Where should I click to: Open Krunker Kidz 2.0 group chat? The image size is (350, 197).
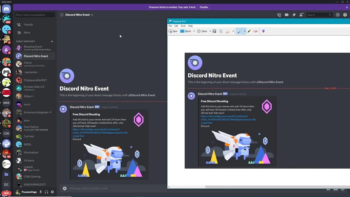(x=35, y=88)
